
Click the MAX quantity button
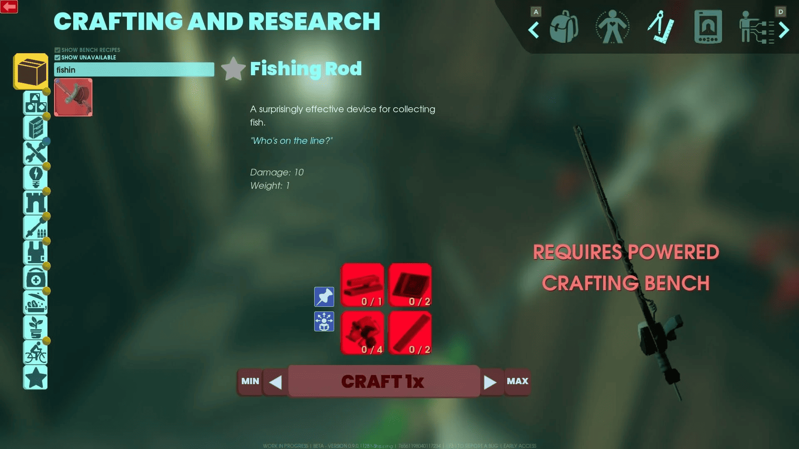(516, 381)
